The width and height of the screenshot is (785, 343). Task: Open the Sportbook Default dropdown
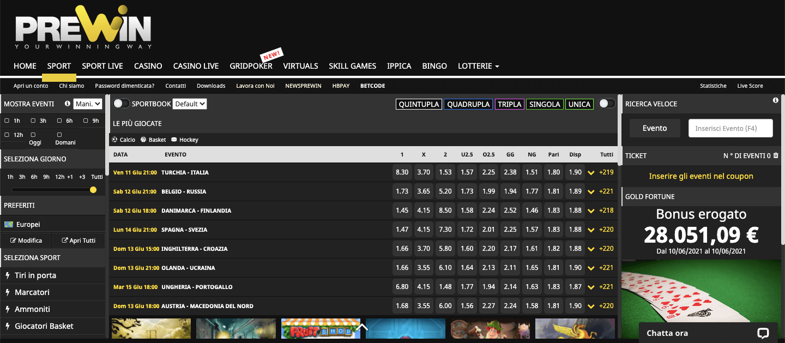(190, 104)
